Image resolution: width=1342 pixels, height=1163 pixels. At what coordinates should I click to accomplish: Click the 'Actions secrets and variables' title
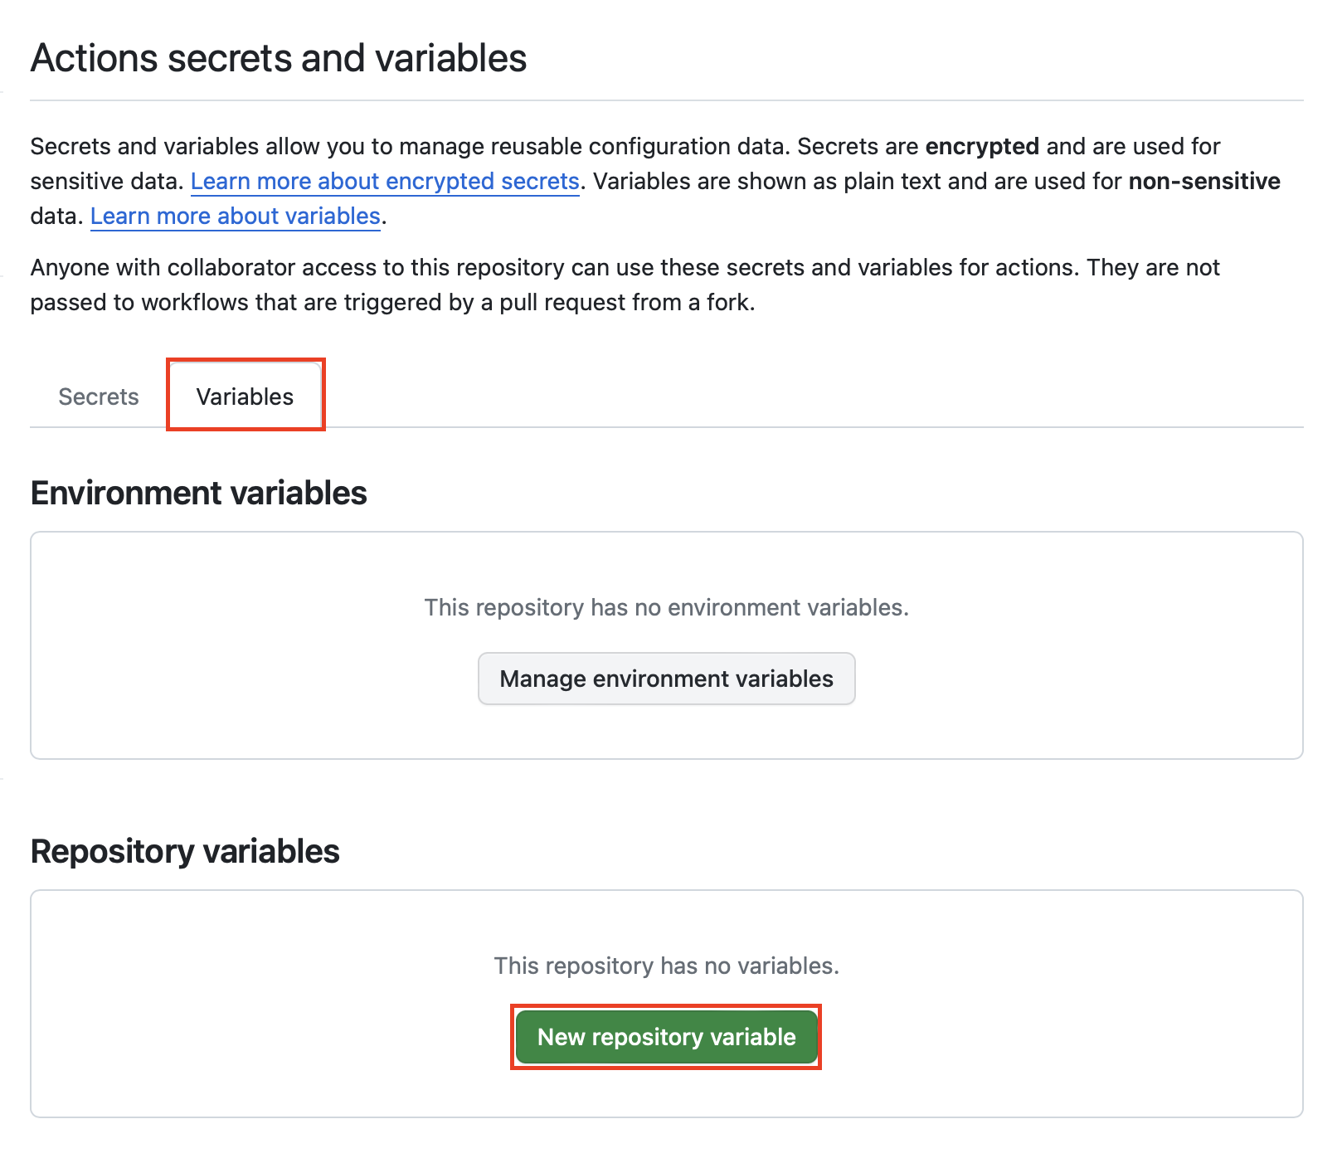pyautogui.click(x=279, y=58)
